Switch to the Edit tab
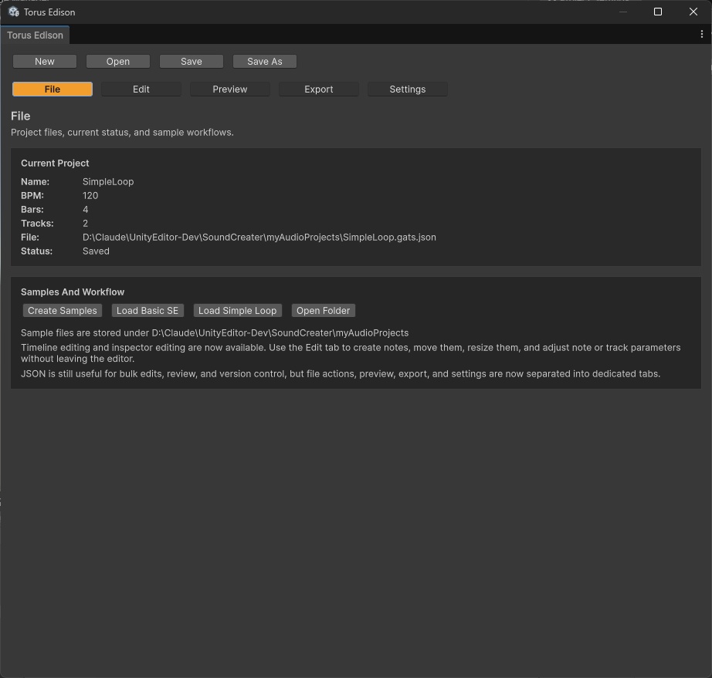 [x=141, y=89]
